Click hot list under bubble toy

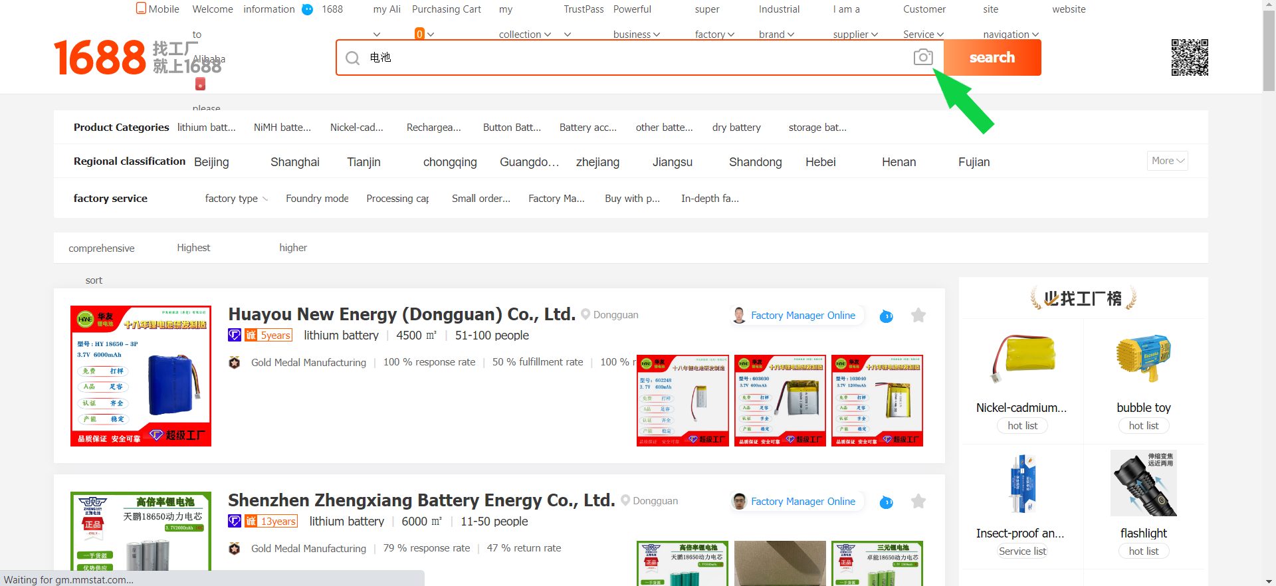pos(1144,426)
